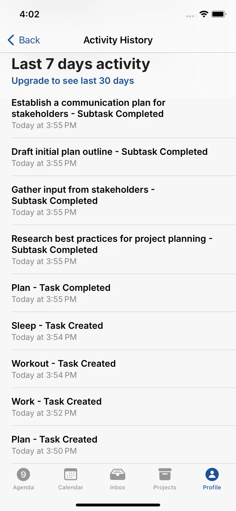Tap the Wi-Fi status icon
This screenshot has height=511, width=236.
204,14
